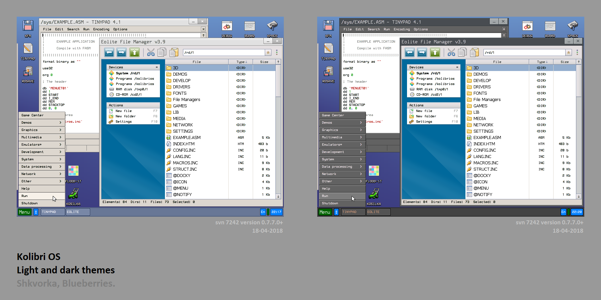Activate the EOLITE taskbar button

click(77, 212)
